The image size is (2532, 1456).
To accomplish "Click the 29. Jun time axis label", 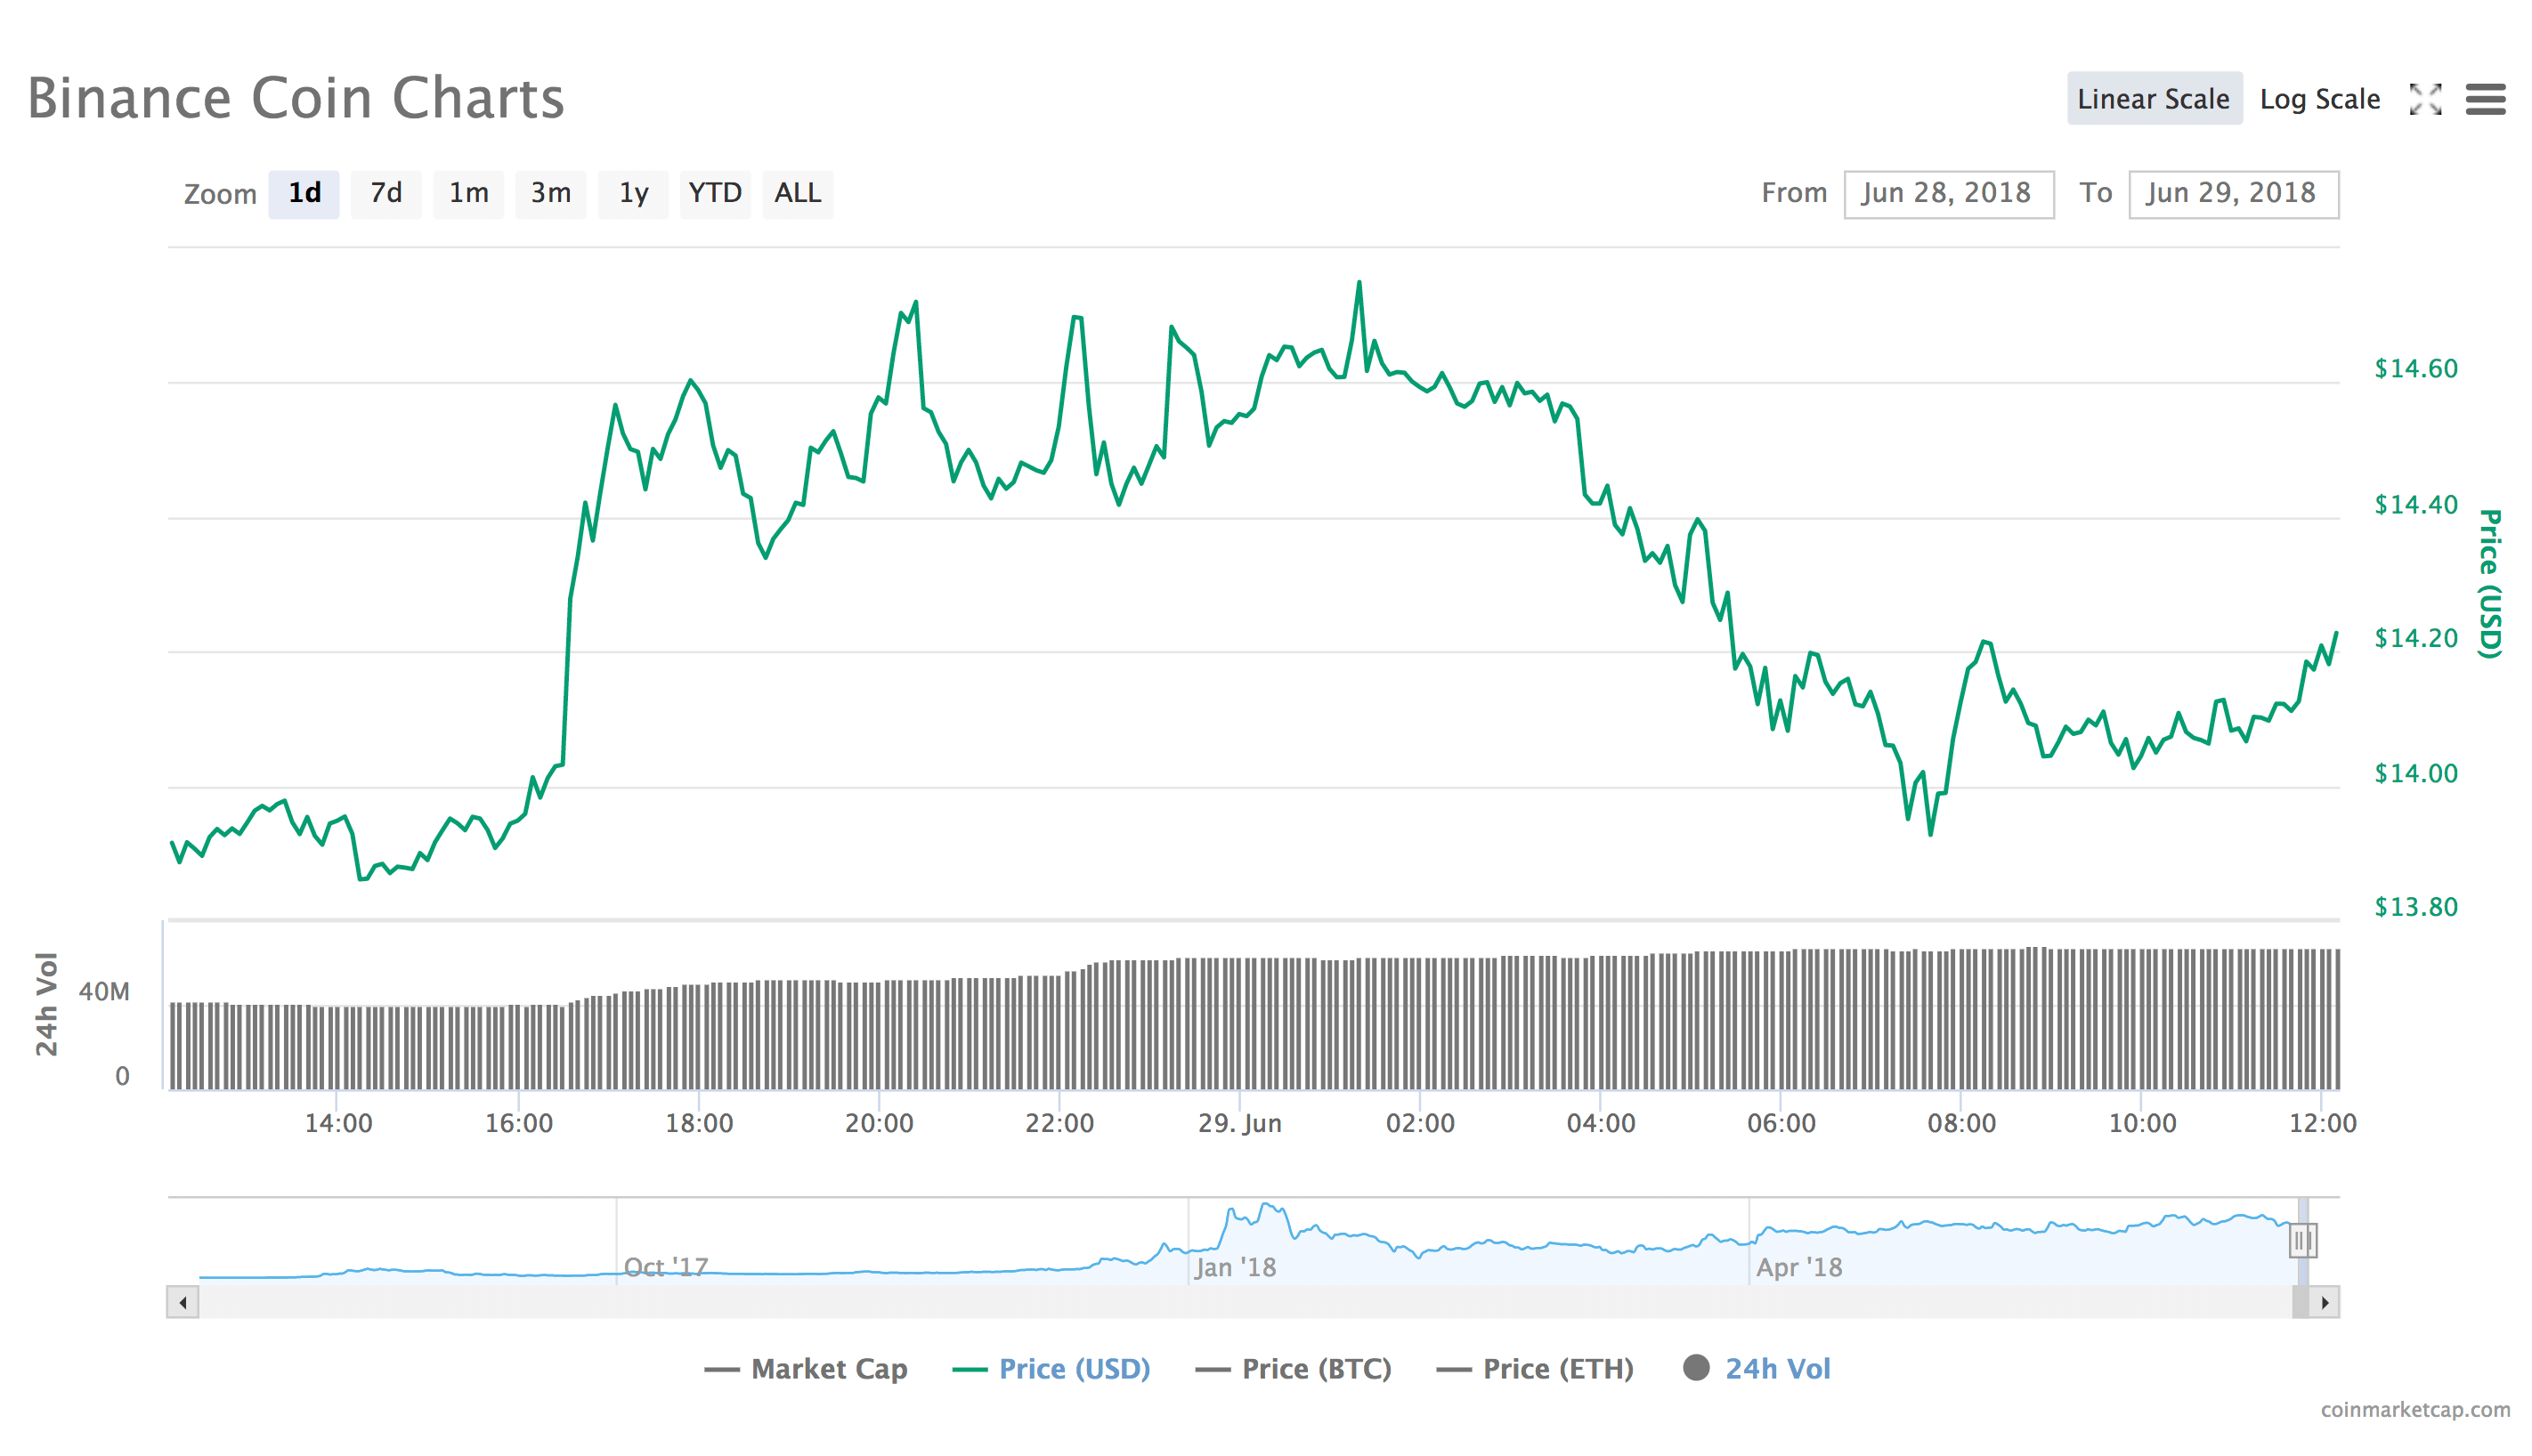I will [1239, 1123].
